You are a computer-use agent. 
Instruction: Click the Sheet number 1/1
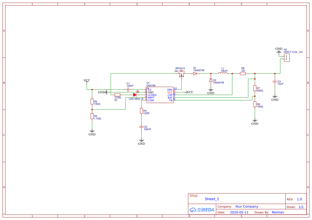click(301, 207)
